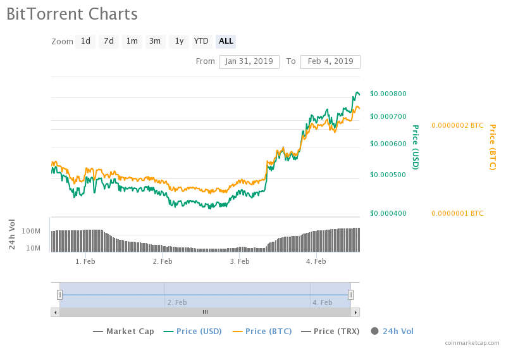Click the right navigator range handle

pos(351,295)
